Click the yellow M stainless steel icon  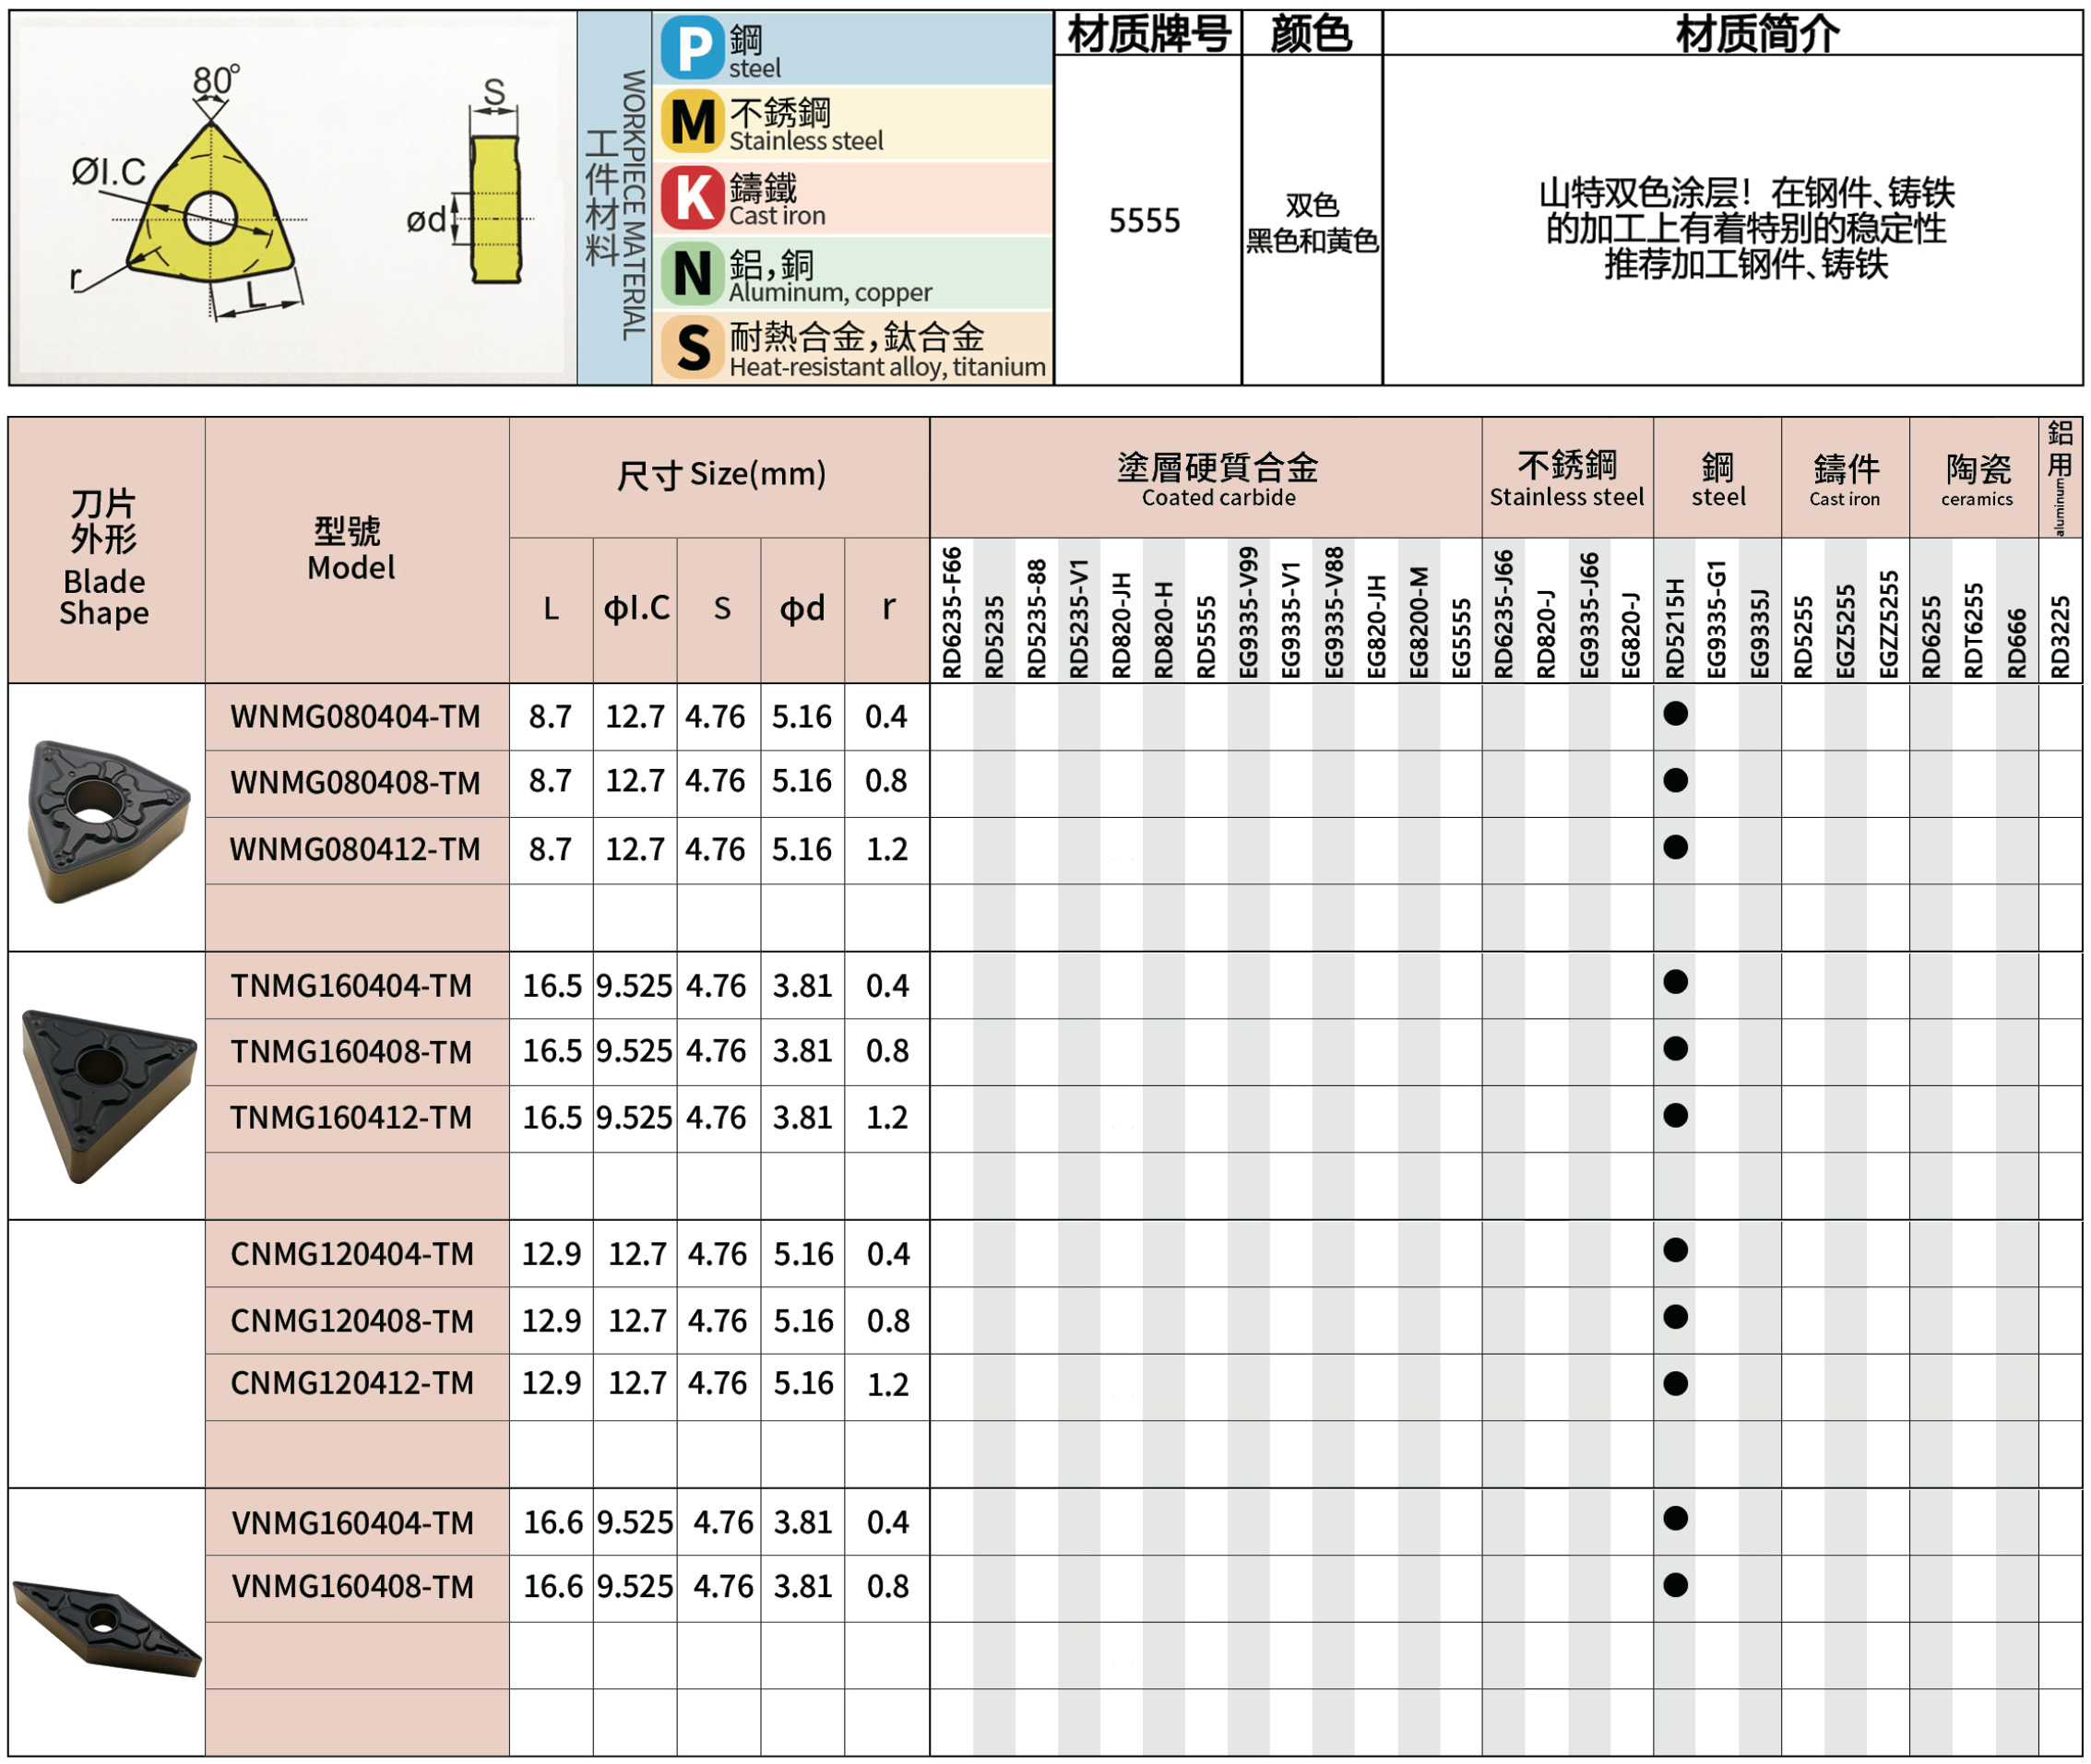click(x=691, y=122)
